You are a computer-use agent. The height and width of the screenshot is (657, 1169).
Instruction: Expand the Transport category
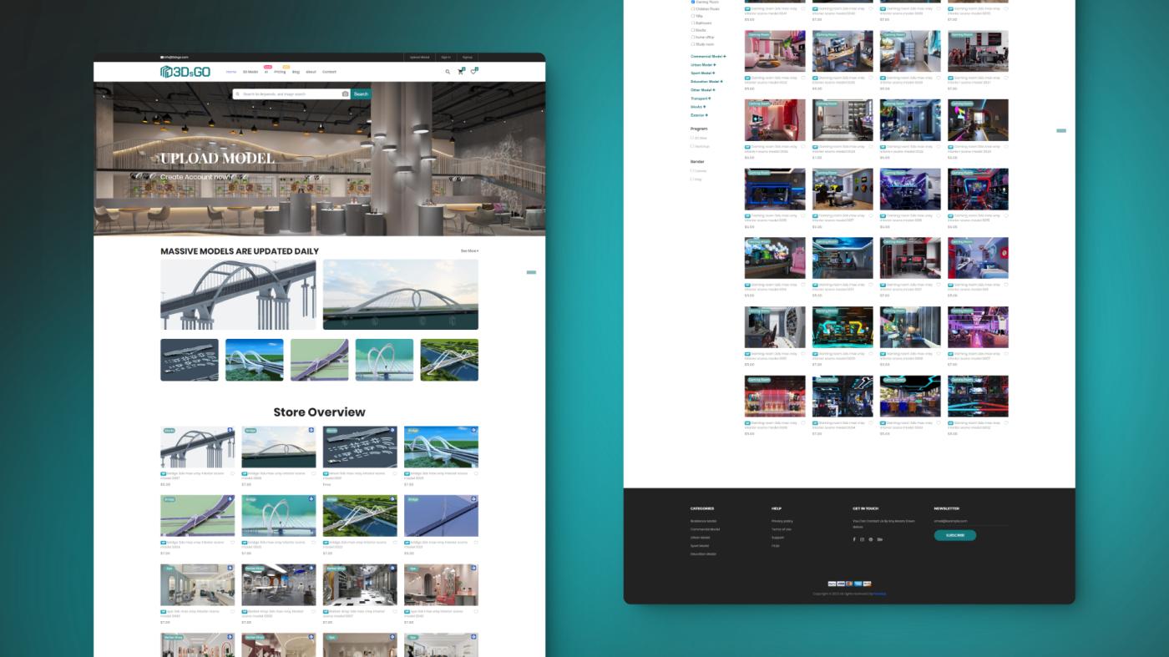700,99
